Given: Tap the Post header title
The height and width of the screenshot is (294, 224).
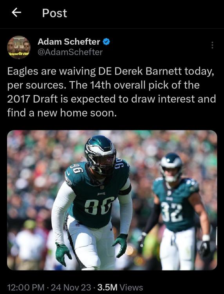Looking at the screenshot, I should (54, 13).
